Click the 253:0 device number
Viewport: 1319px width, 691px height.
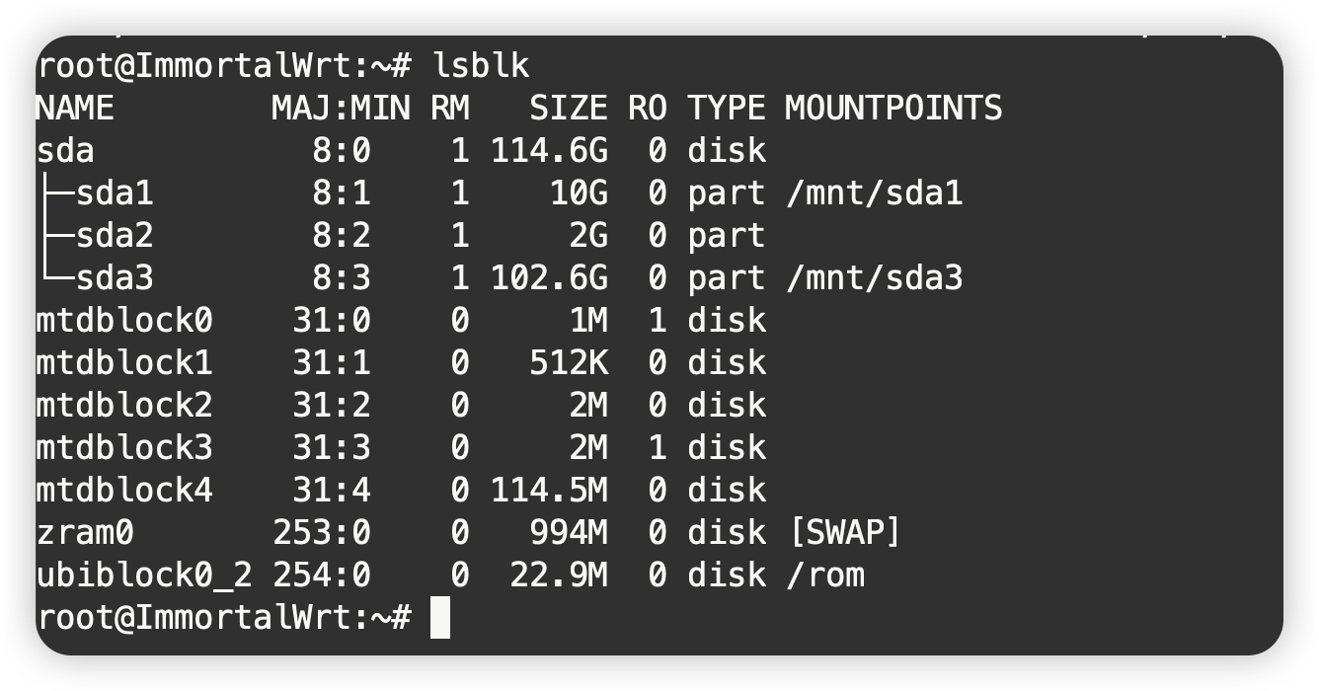(321, 533)
